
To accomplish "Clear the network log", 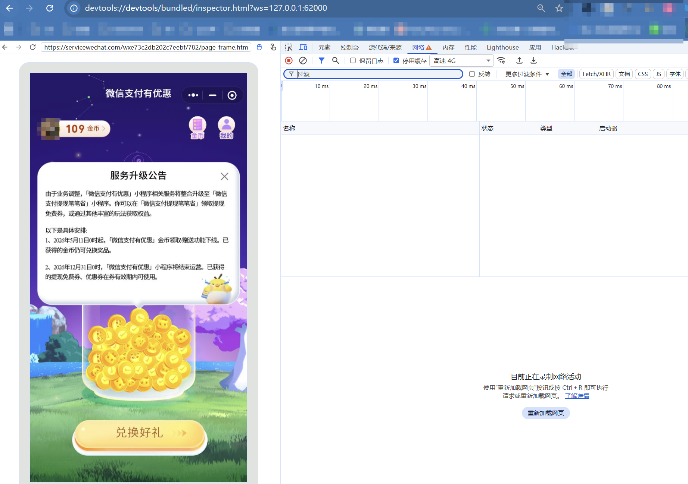I will click(x=303, y=60).
